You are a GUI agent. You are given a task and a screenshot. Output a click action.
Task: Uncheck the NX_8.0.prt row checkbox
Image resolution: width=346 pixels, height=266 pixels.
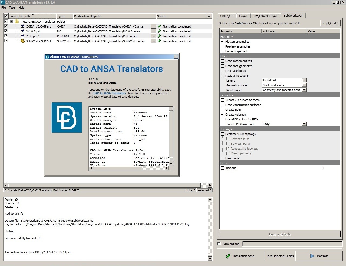[6, 31]
